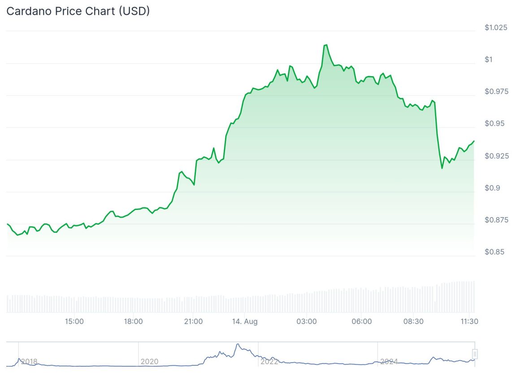Click the $0.95 price axis label

click(494, 124)
